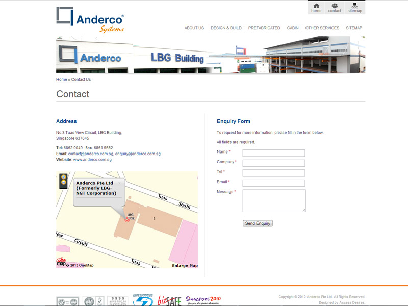Click the Home breadcrumb link
The image size is (408, 306).
pos(62,80)
